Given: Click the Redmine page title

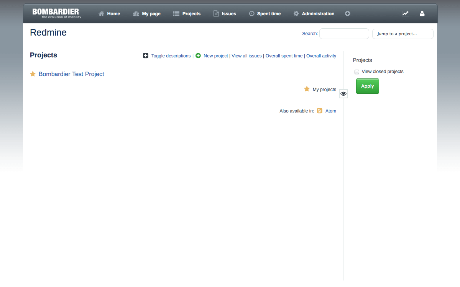Looking at the screenshot, I should pyautogui.click(x=48, y=33).
